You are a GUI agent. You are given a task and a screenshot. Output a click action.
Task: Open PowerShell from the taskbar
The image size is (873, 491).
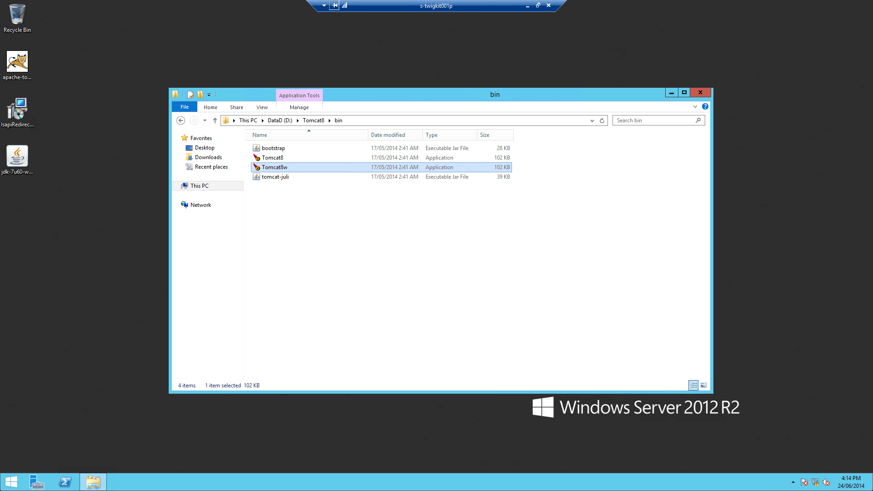65,482
